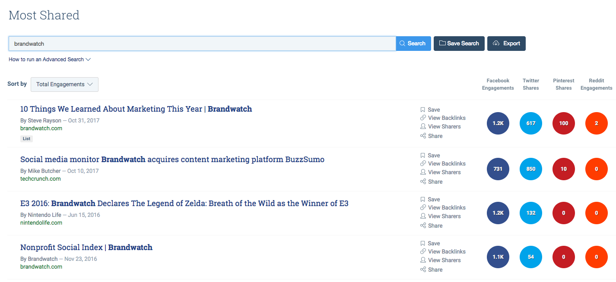Save the Nonprofit Social Index article
Viewport: 616px width, 282px height.
433,243
